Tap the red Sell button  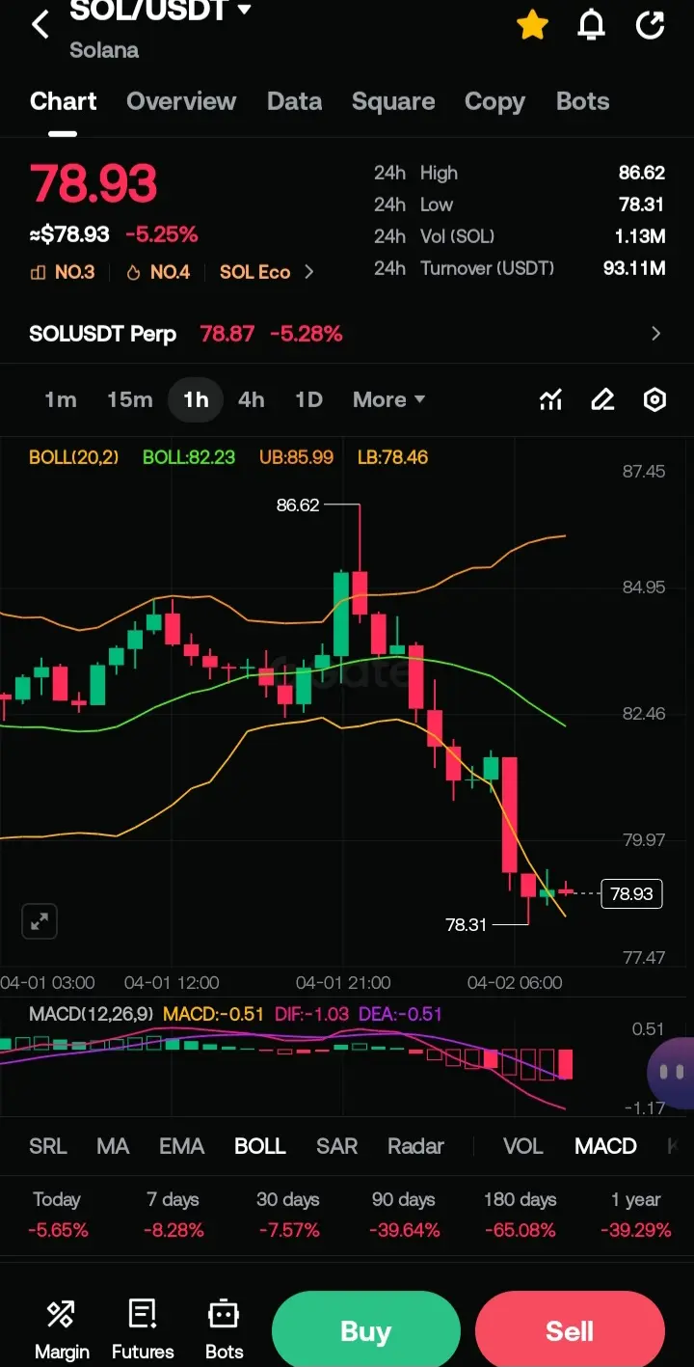[x=570, y=1331]
